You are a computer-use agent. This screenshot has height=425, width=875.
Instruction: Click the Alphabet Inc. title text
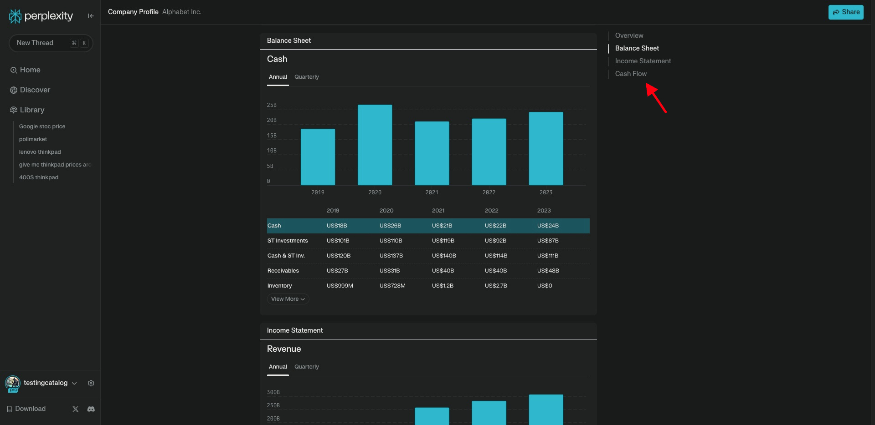[182, 12]
